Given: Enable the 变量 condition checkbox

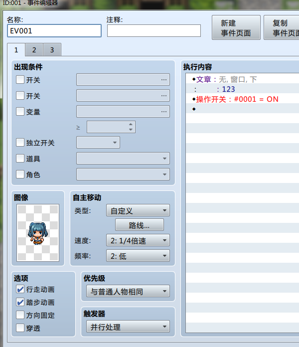Looking at the screenshot, I should (20, 112).
